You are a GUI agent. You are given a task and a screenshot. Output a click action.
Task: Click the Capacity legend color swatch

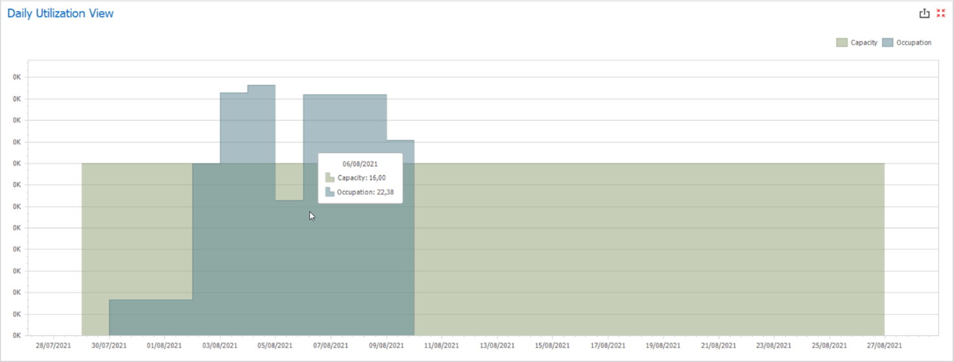point(842,43)
